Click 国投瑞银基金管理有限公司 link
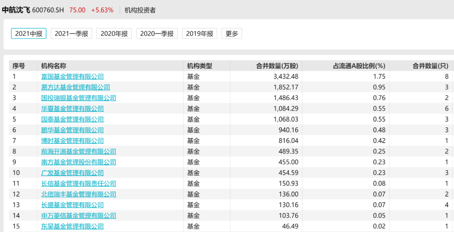 click(x=79, y=98)
